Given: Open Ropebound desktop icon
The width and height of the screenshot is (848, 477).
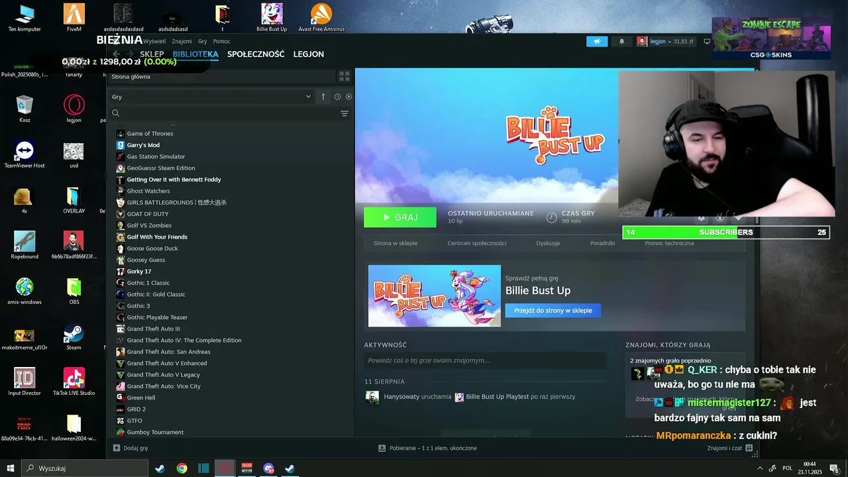Looking at the screenshot, I should tap(25, 245).
